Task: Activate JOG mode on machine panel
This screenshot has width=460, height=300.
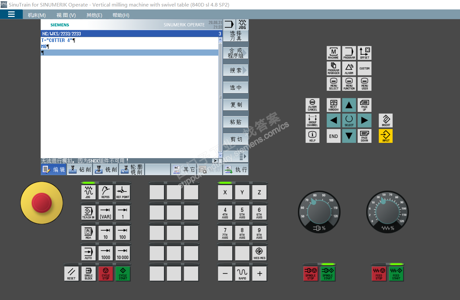Action: click(x=88, y=192)
